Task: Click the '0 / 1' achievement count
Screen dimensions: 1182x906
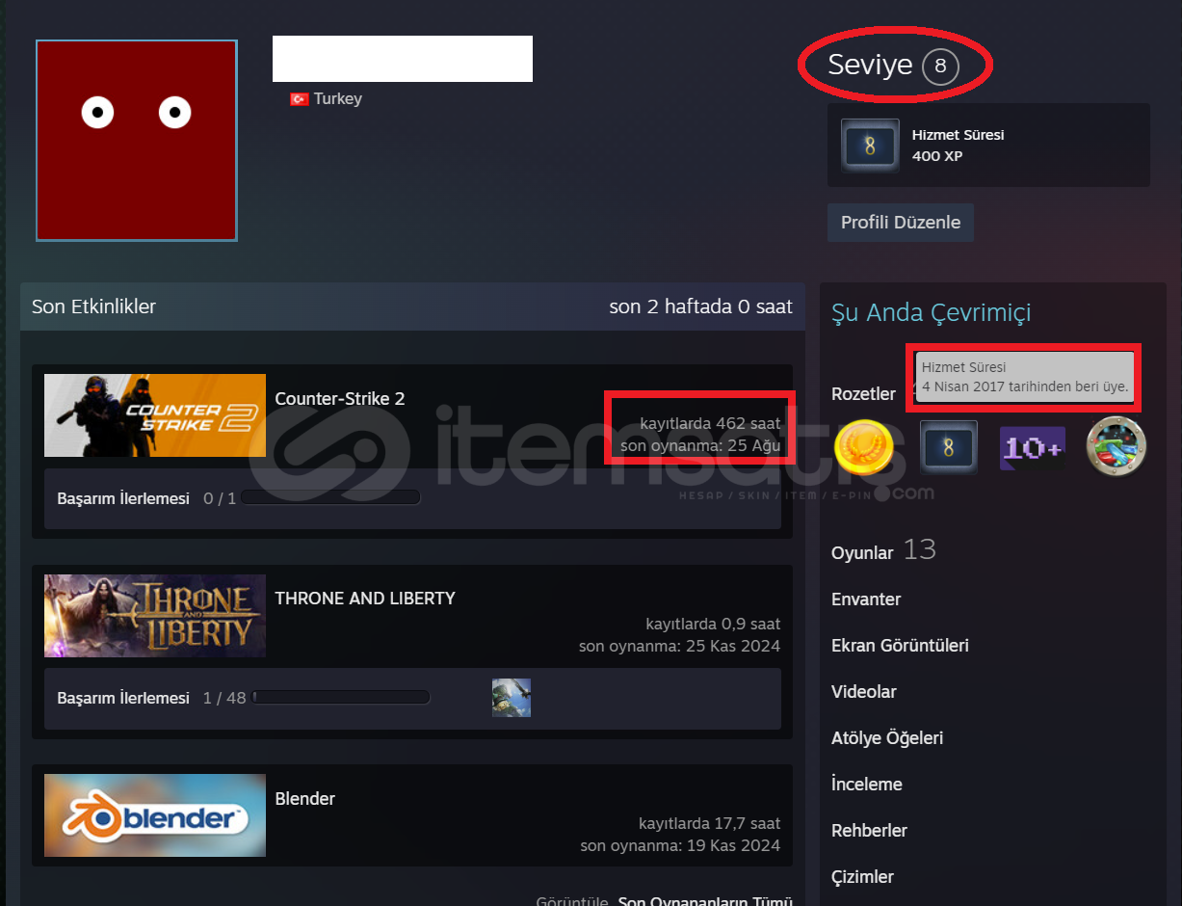Action: point(220,498)
